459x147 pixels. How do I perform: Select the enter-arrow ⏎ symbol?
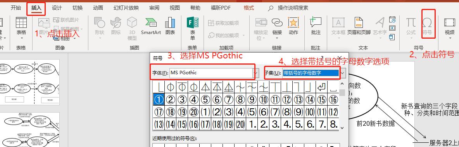click(x=321, y=87)
